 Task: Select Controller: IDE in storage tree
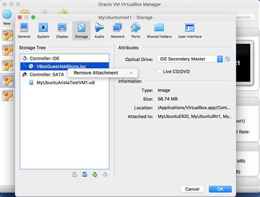(65, 59)
